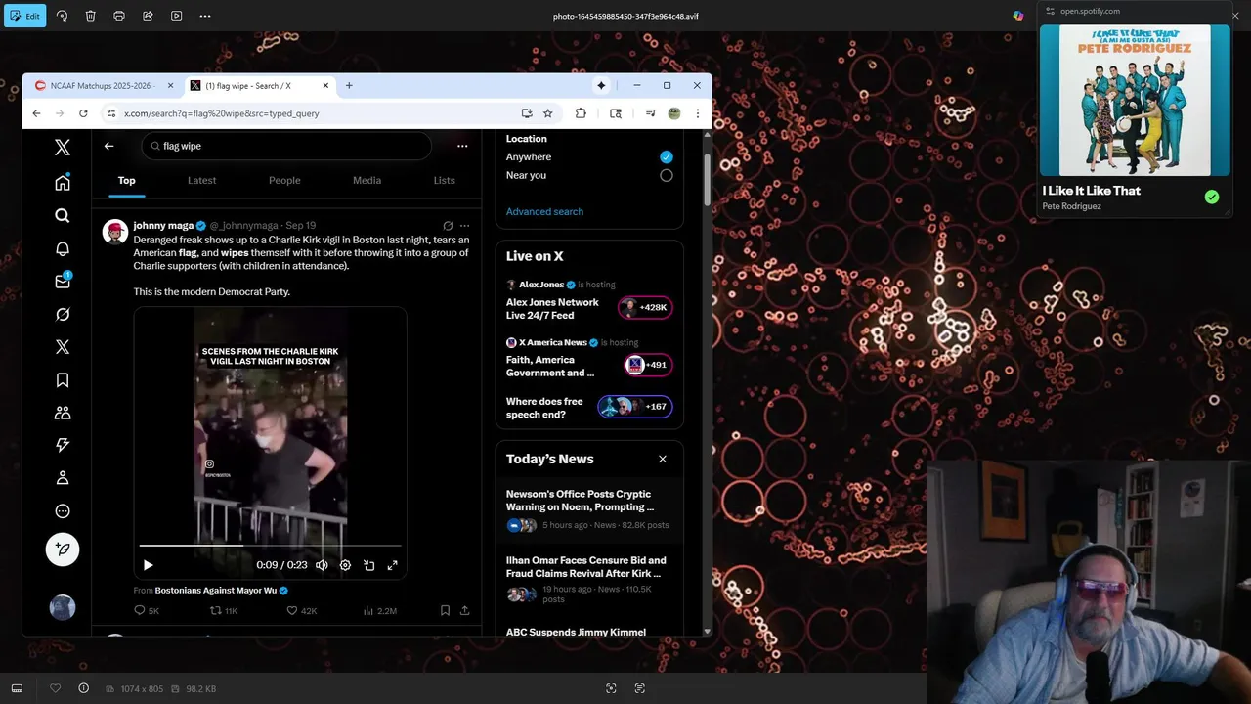Open the browser extensions puzzle icon
1251x704 pixels.
pyautogui.click(x=581, y=113)
